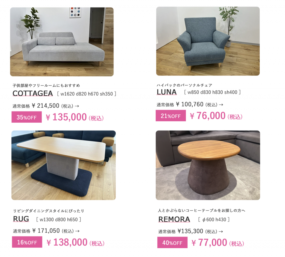285x257 pixels.
Task: Click arrow after ¥100,760 regular price
Action: (x=221, y=105)
